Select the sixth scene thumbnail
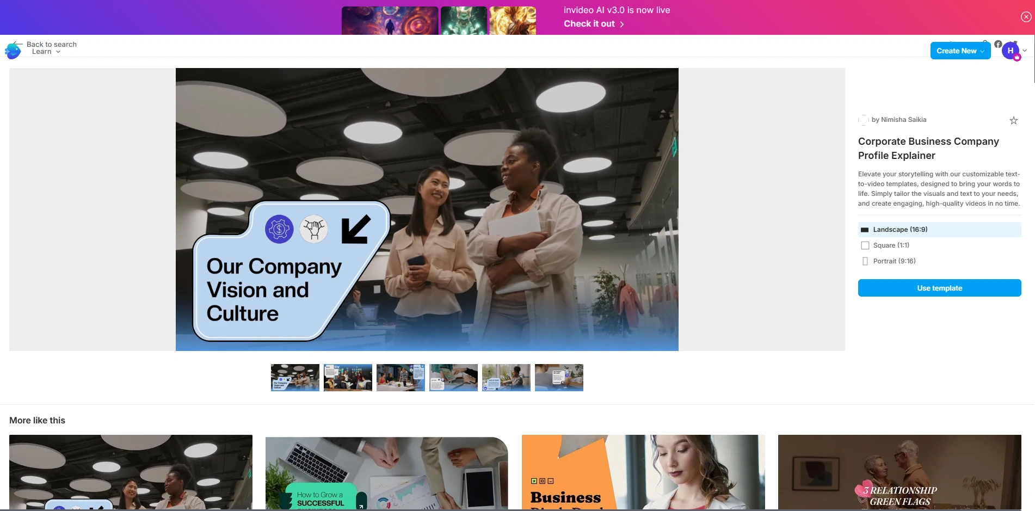The height and width of the screenshot is (511, 1035). click(559, 378)
